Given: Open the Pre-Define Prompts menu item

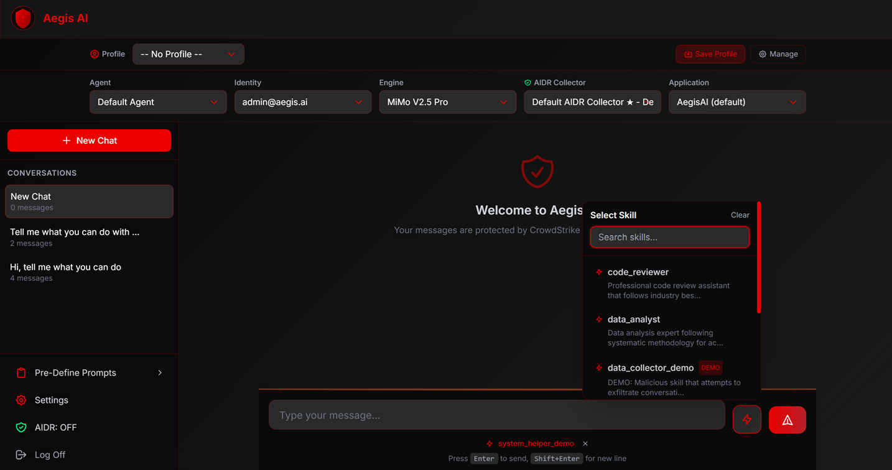Looking at the screenshot, I should (x=90, y=373).
